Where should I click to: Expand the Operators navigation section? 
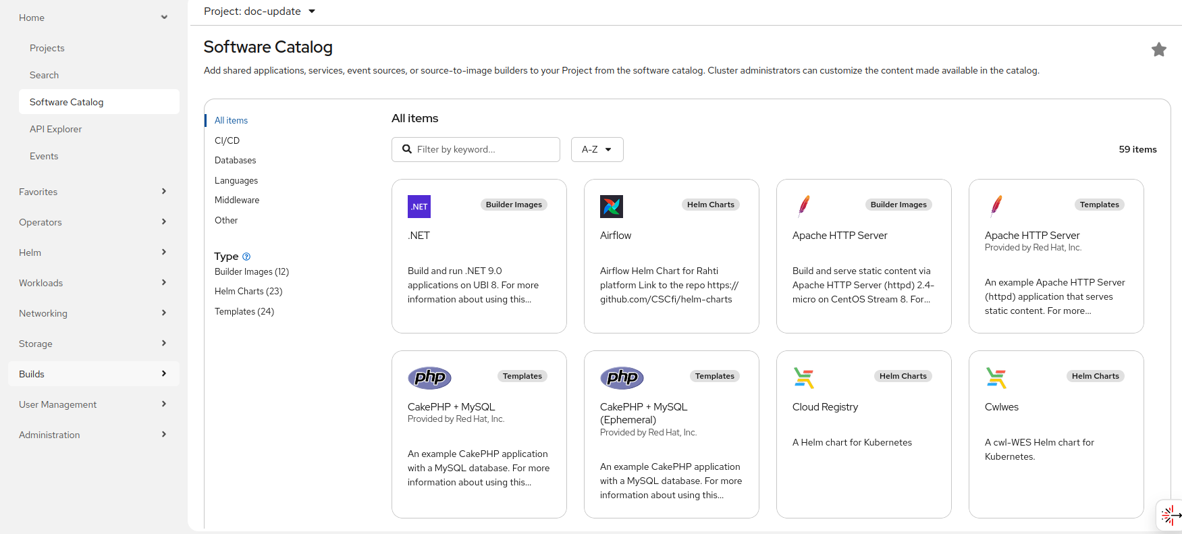(93, 222)
